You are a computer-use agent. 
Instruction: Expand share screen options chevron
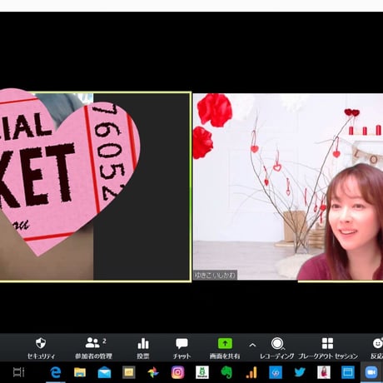pos(252,346)
